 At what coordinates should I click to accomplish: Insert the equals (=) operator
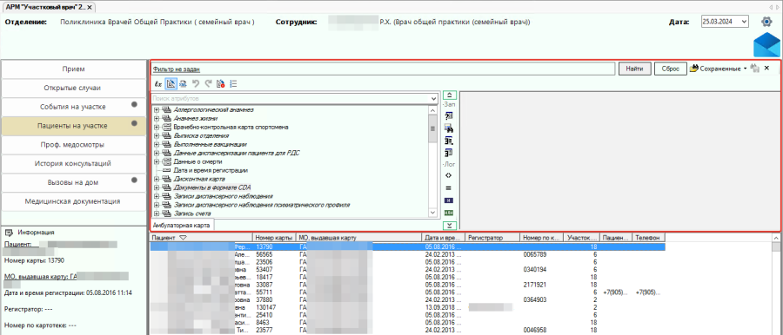[448, 188]
